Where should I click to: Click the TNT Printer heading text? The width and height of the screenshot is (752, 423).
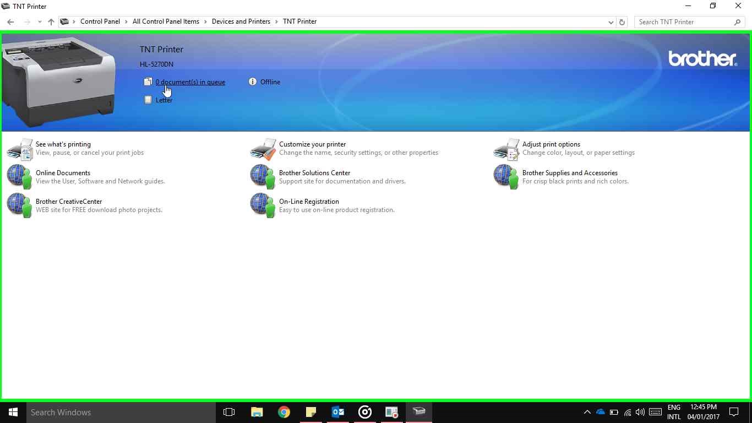161,50
